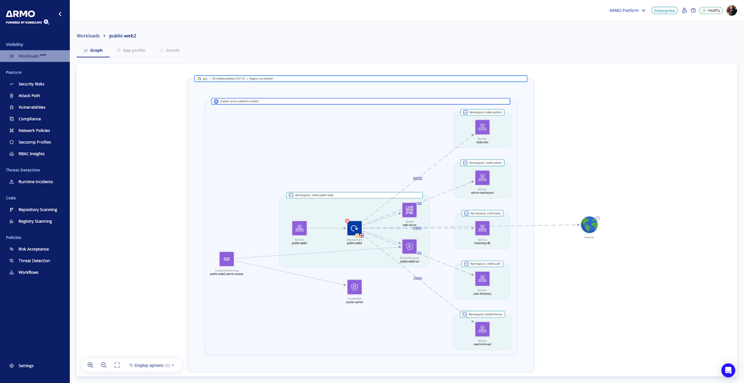744x383 pixels.
Task: Open Display options dropdown
Action: point(152,365)
